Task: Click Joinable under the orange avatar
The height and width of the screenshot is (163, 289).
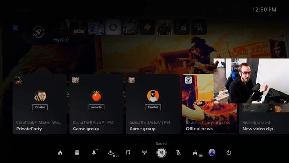Action: click(x=153, y=107)
